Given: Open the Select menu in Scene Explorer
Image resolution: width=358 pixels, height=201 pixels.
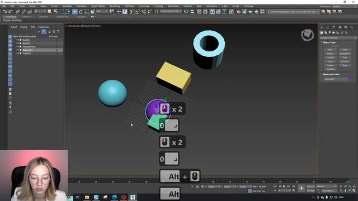Looking at the screenshot, I should (x=13, y=27).
